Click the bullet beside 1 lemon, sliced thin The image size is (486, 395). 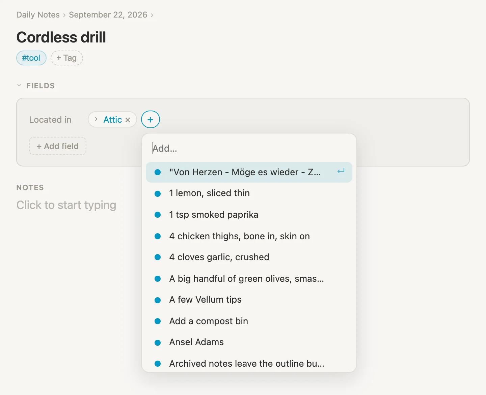click(158, 194)
